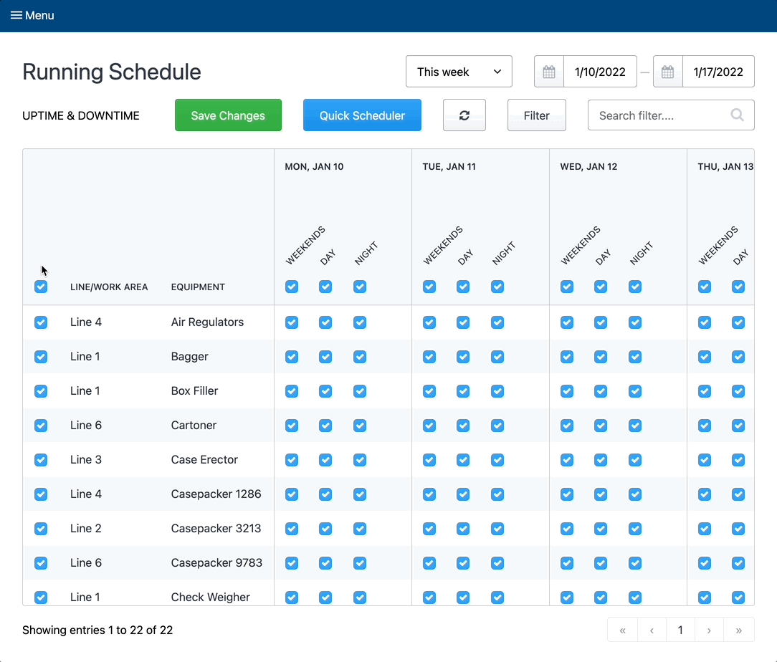Open the Quick Scheduler

pos(362,115)
